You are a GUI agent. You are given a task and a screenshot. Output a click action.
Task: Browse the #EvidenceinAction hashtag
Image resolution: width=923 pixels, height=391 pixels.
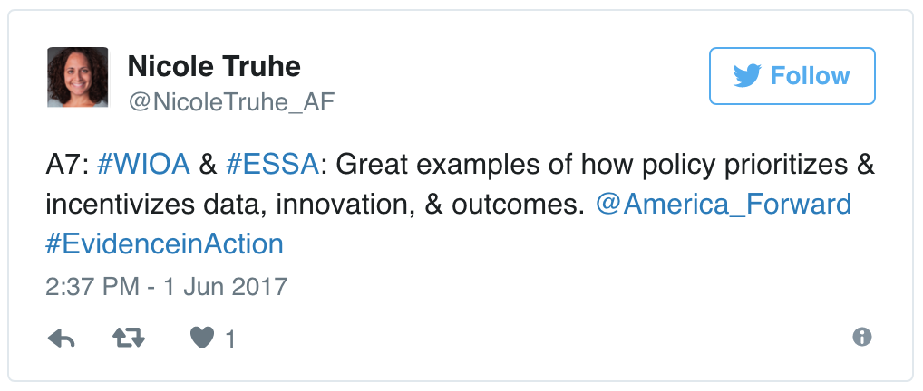coord(164,243)
